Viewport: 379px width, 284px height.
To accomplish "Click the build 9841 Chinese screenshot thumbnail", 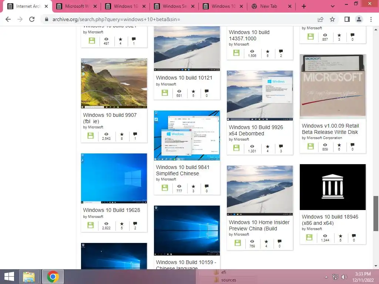I will (187, 135).
